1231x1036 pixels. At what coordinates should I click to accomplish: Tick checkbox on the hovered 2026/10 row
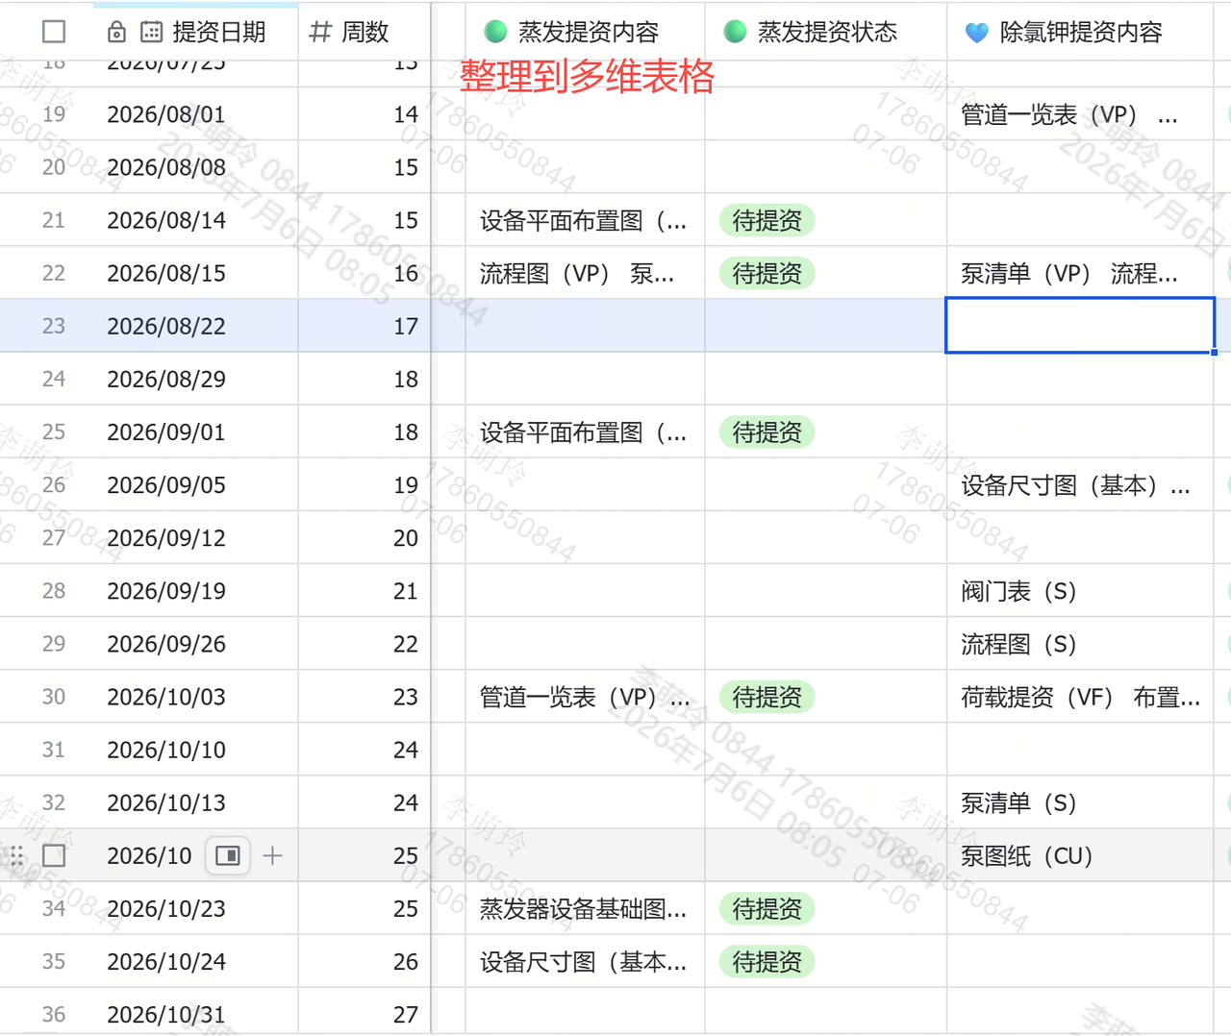click(54, 855)
